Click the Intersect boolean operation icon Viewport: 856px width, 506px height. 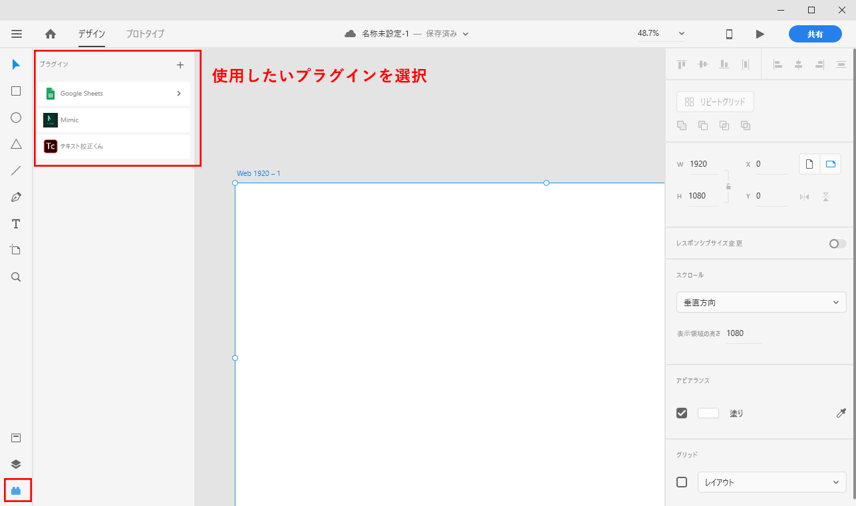click(724, 126)
